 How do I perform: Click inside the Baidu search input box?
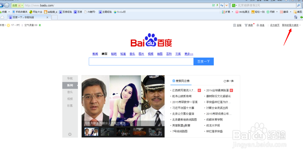coord(141,61)
